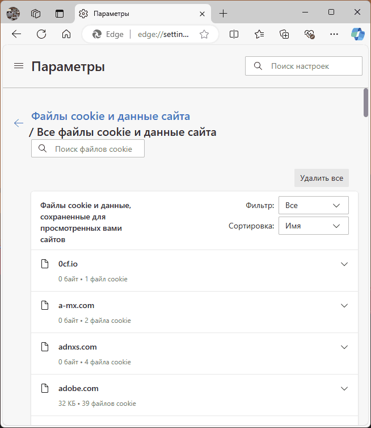Open the Фильтр dropdown
Image resolution: width=371 pixels, height=428 pixels.
[314, 205]
